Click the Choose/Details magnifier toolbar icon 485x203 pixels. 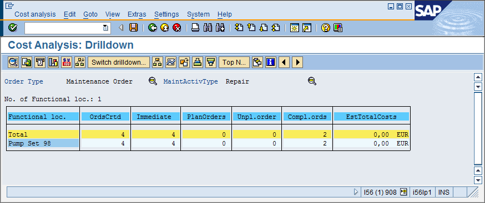(x=13, y=63)
